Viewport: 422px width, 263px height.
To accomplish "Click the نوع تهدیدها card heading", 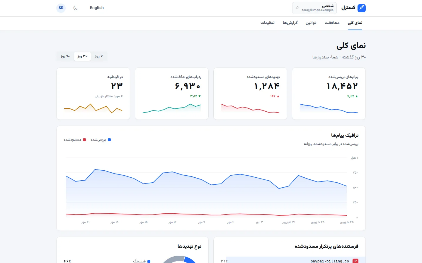I will pyautogui.click(x=190, y=246).
